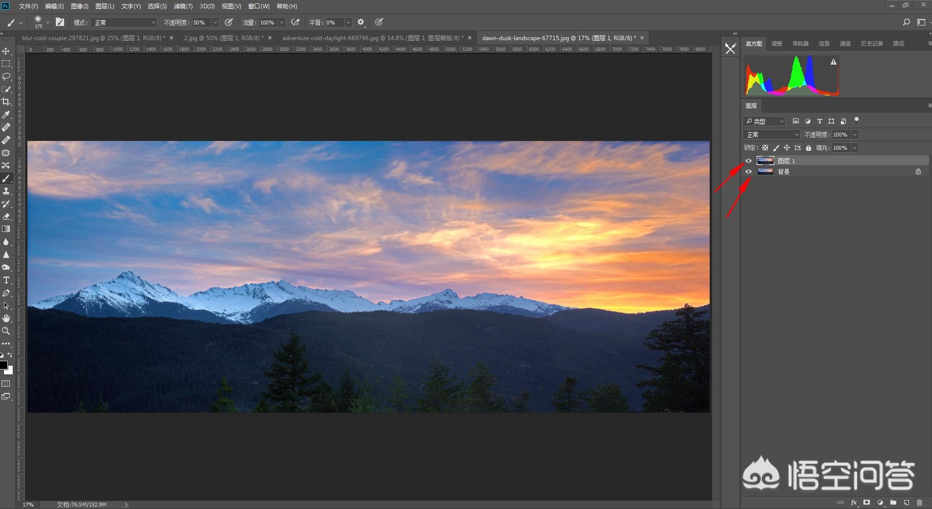This screenshot has height=509, width=932.
Task: Select the Hand tool
Action: click(x=6, y=318)
